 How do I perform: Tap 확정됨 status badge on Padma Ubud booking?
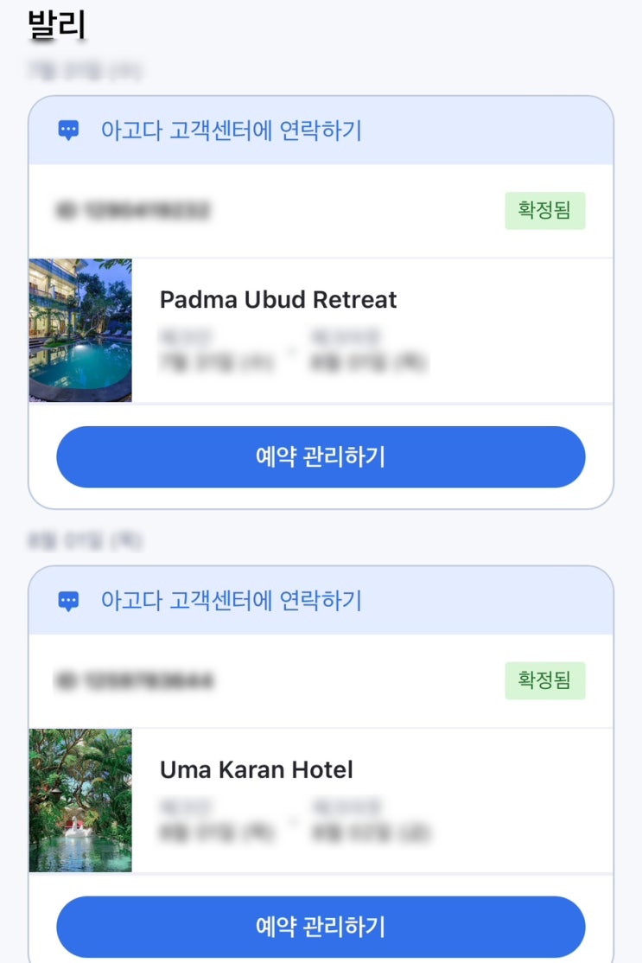(544, 211)
